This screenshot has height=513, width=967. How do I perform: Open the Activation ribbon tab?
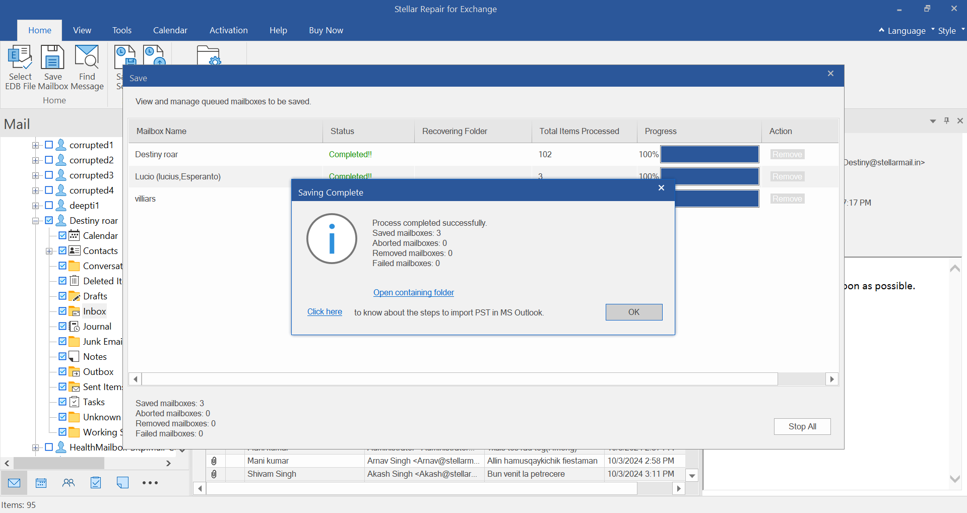click(228, 30)
